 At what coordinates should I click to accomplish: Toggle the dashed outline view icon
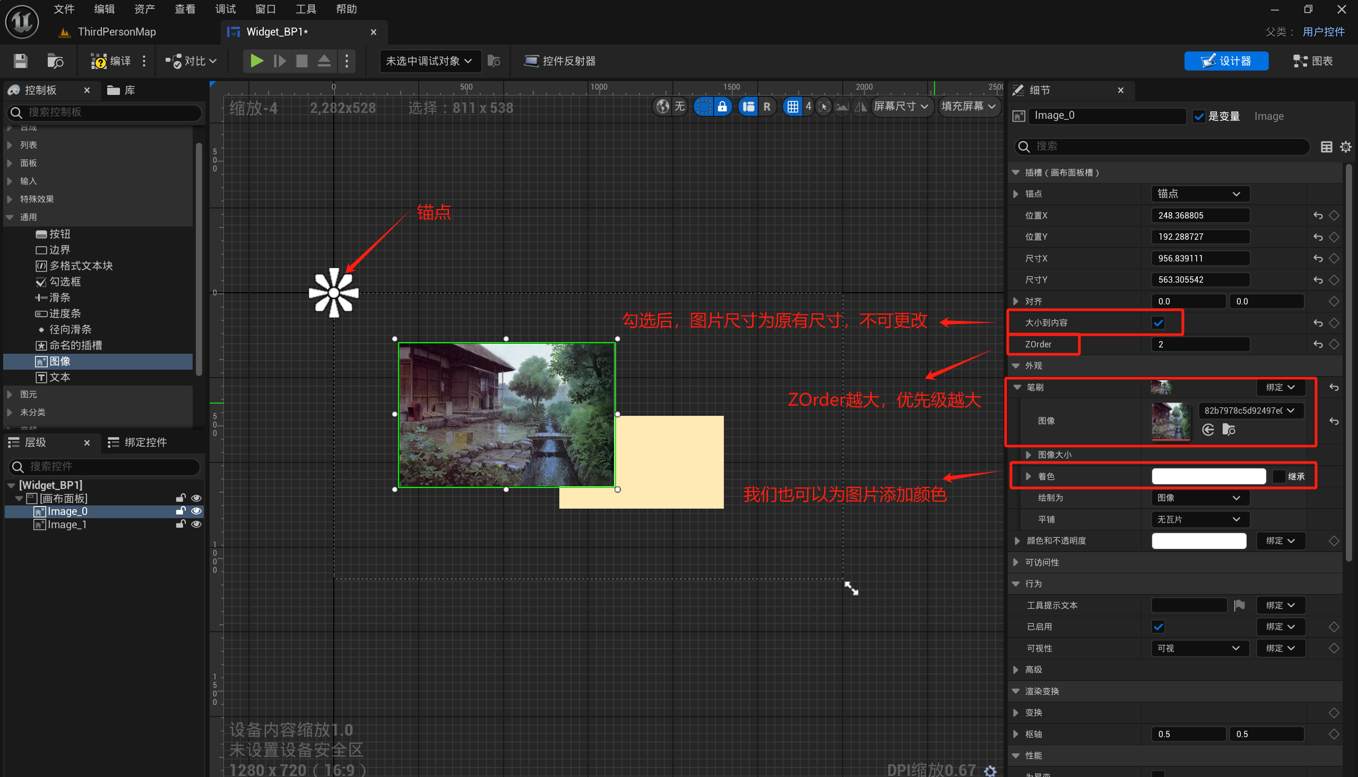pyautogui.click(x=704, y=106)
